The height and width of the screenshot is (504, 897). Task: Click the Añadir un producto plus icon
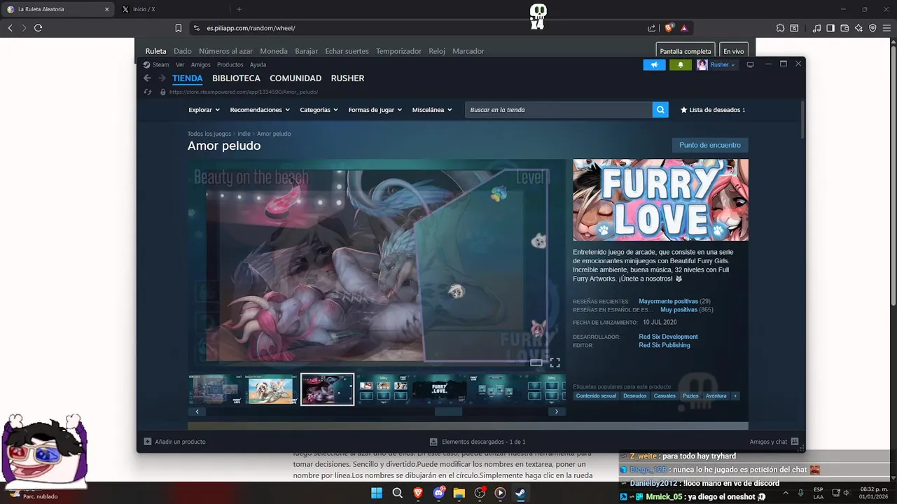click(147, 442)
